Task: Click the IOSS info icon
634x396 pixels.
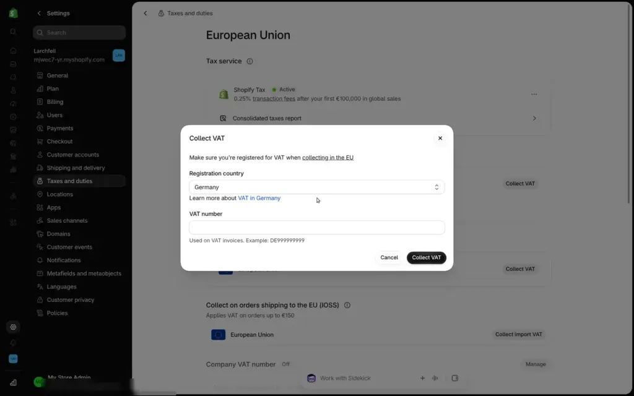Action: tap(347, 305)
